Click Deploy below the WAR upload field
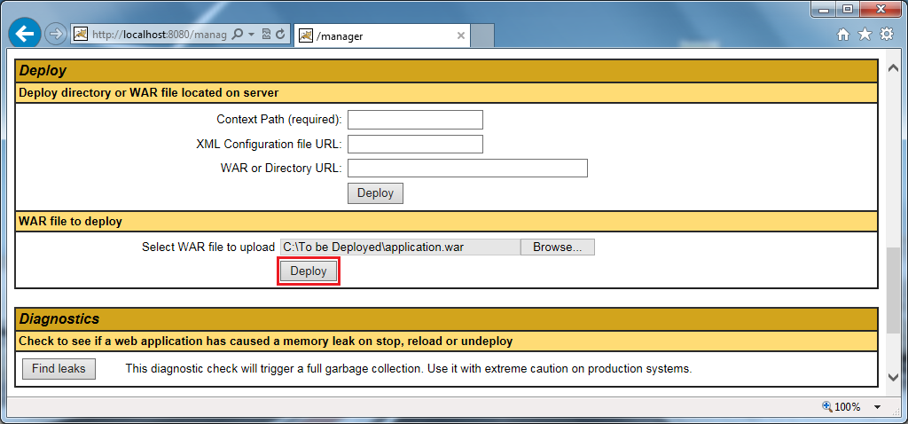 tap(308, 271)
